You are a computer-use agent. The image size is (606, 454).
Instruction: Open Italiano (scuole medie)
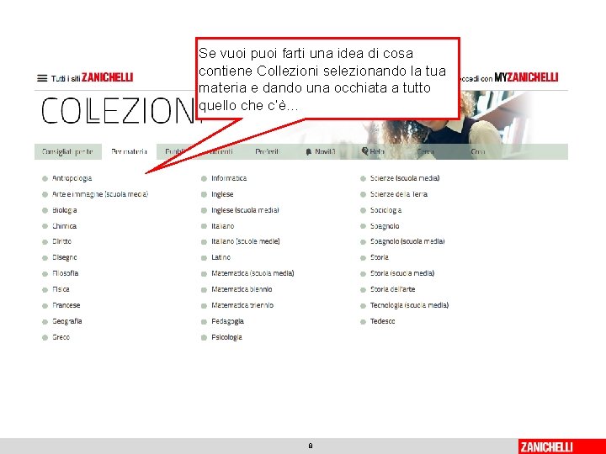pyautogui.click(x=246, y=241)
